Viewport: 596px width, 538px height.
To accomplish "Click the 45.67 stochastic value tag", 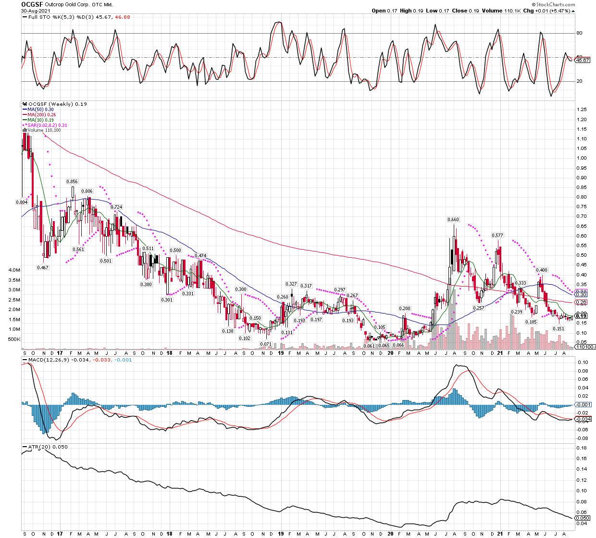I will pyautogui.click(x=583, y=60).
